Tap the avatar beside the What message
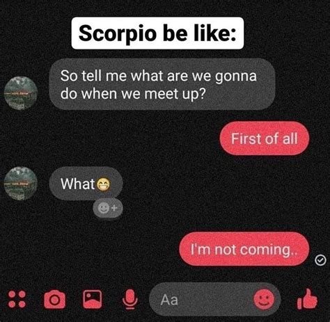The height and width of the screenshot is (322, 330). click(21, 184)
